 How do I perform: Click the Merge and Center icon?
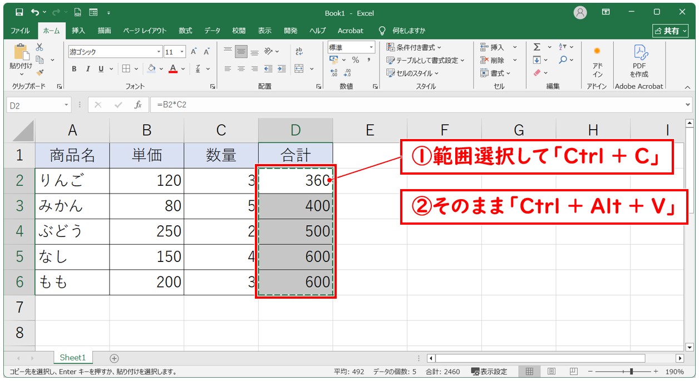coord(299,69)
